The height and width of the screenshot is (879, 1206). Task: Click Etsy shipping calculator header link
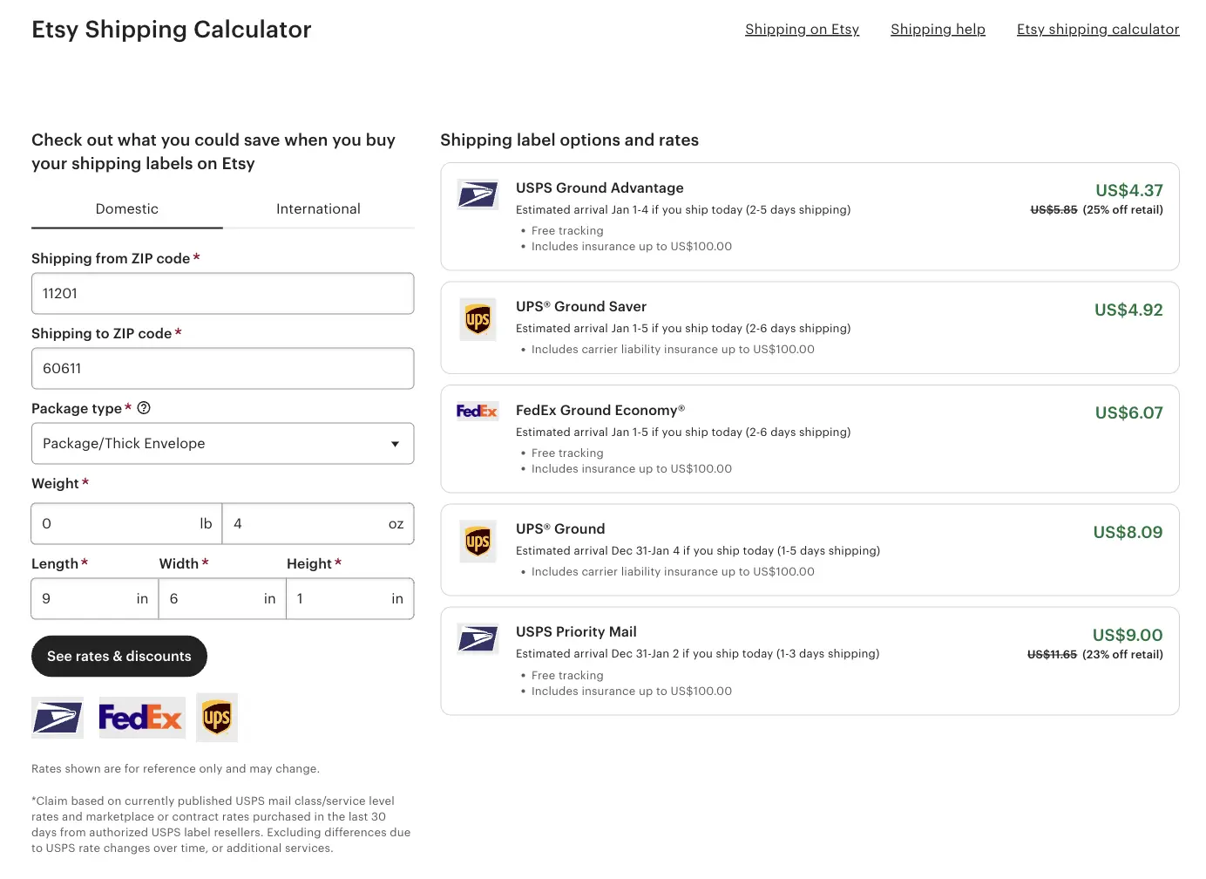[1097, 30]
